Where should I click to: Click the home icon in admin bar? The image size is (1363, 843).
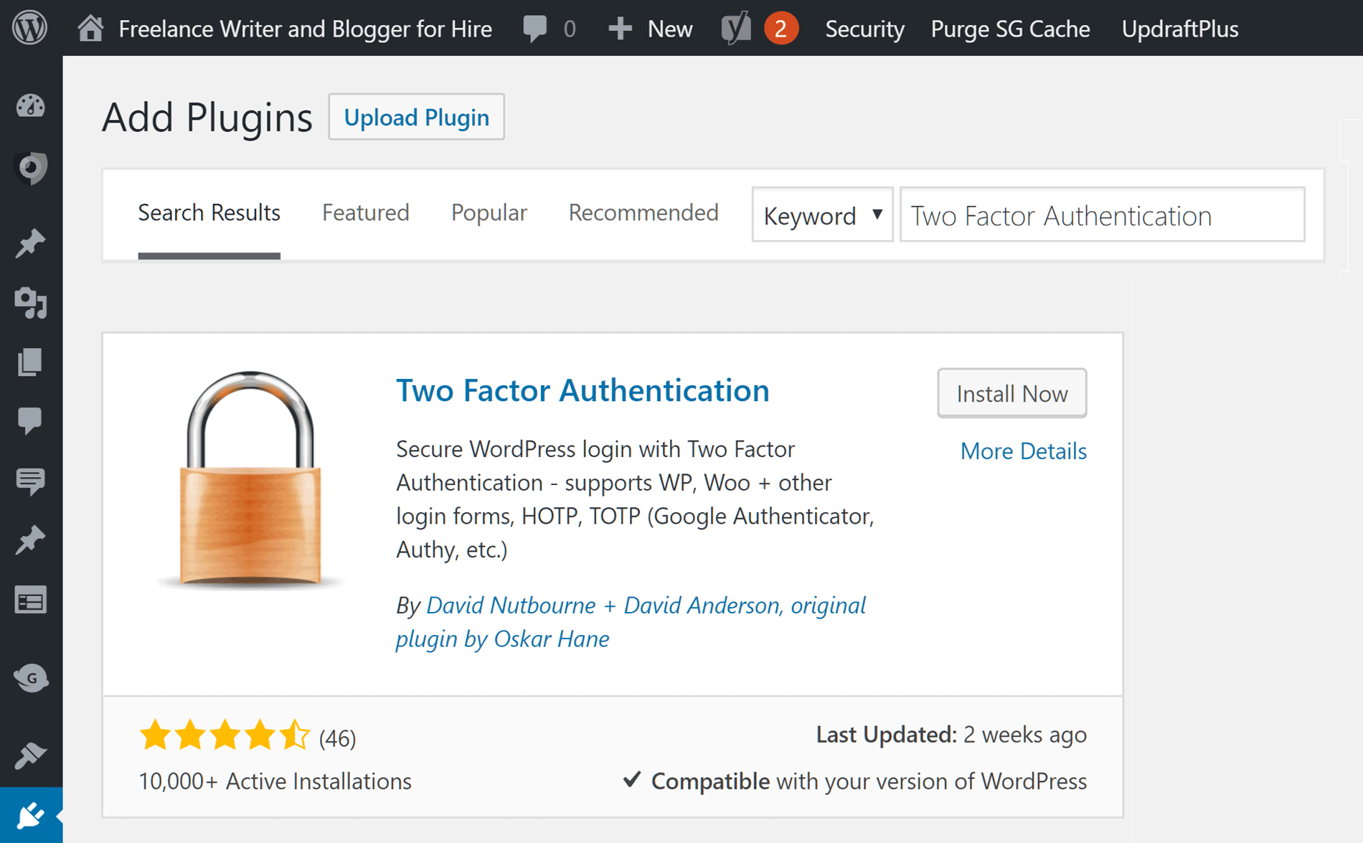pyautogui.click(x=90, y=29)
